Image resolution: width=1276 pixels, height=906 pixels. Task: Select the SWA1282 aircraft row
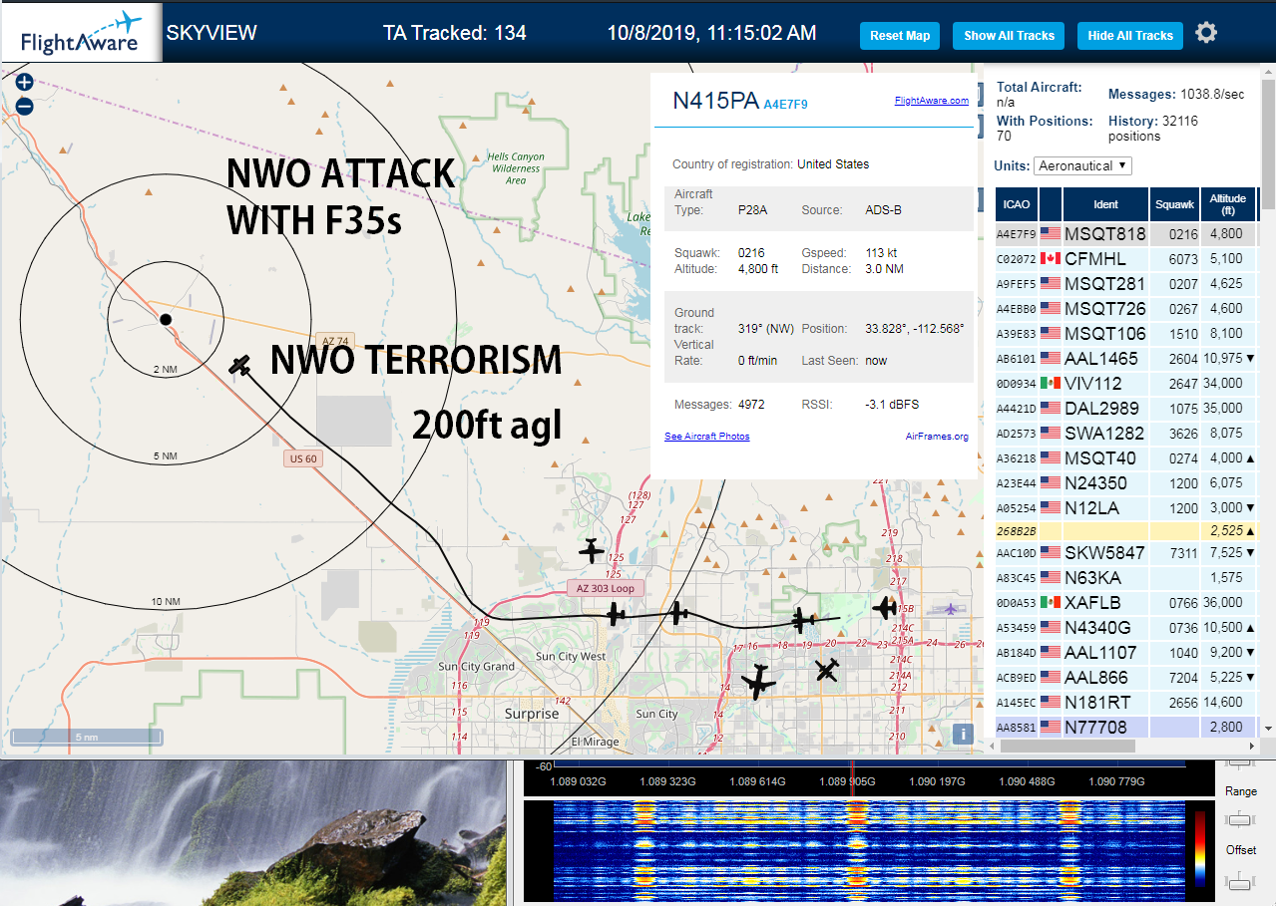tap(1126, 433)
